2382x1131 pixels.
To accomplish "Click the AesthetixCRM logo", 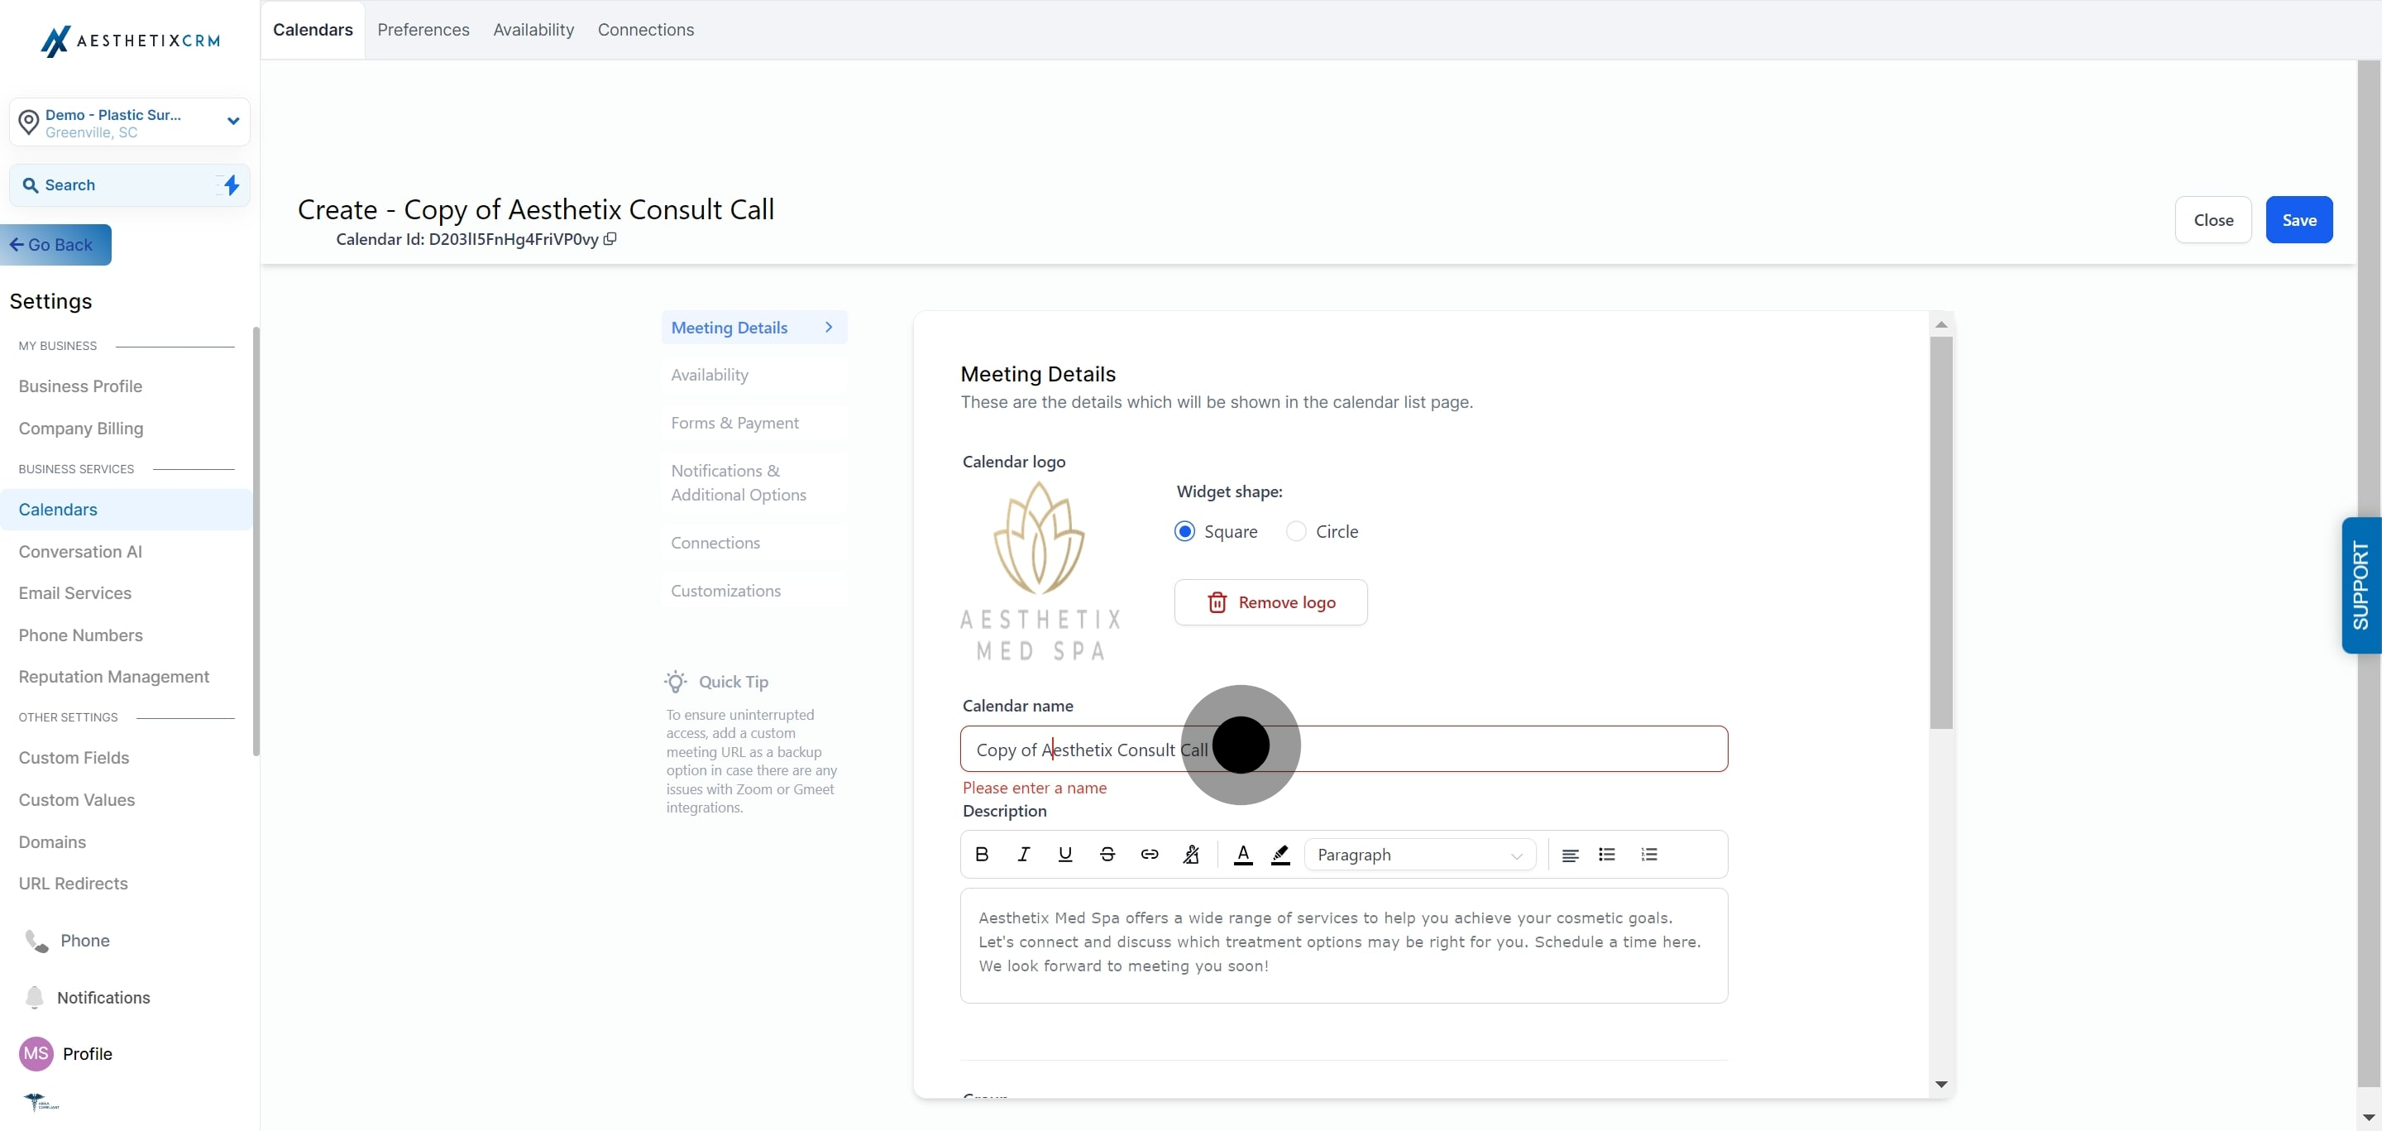I will 131,41.
